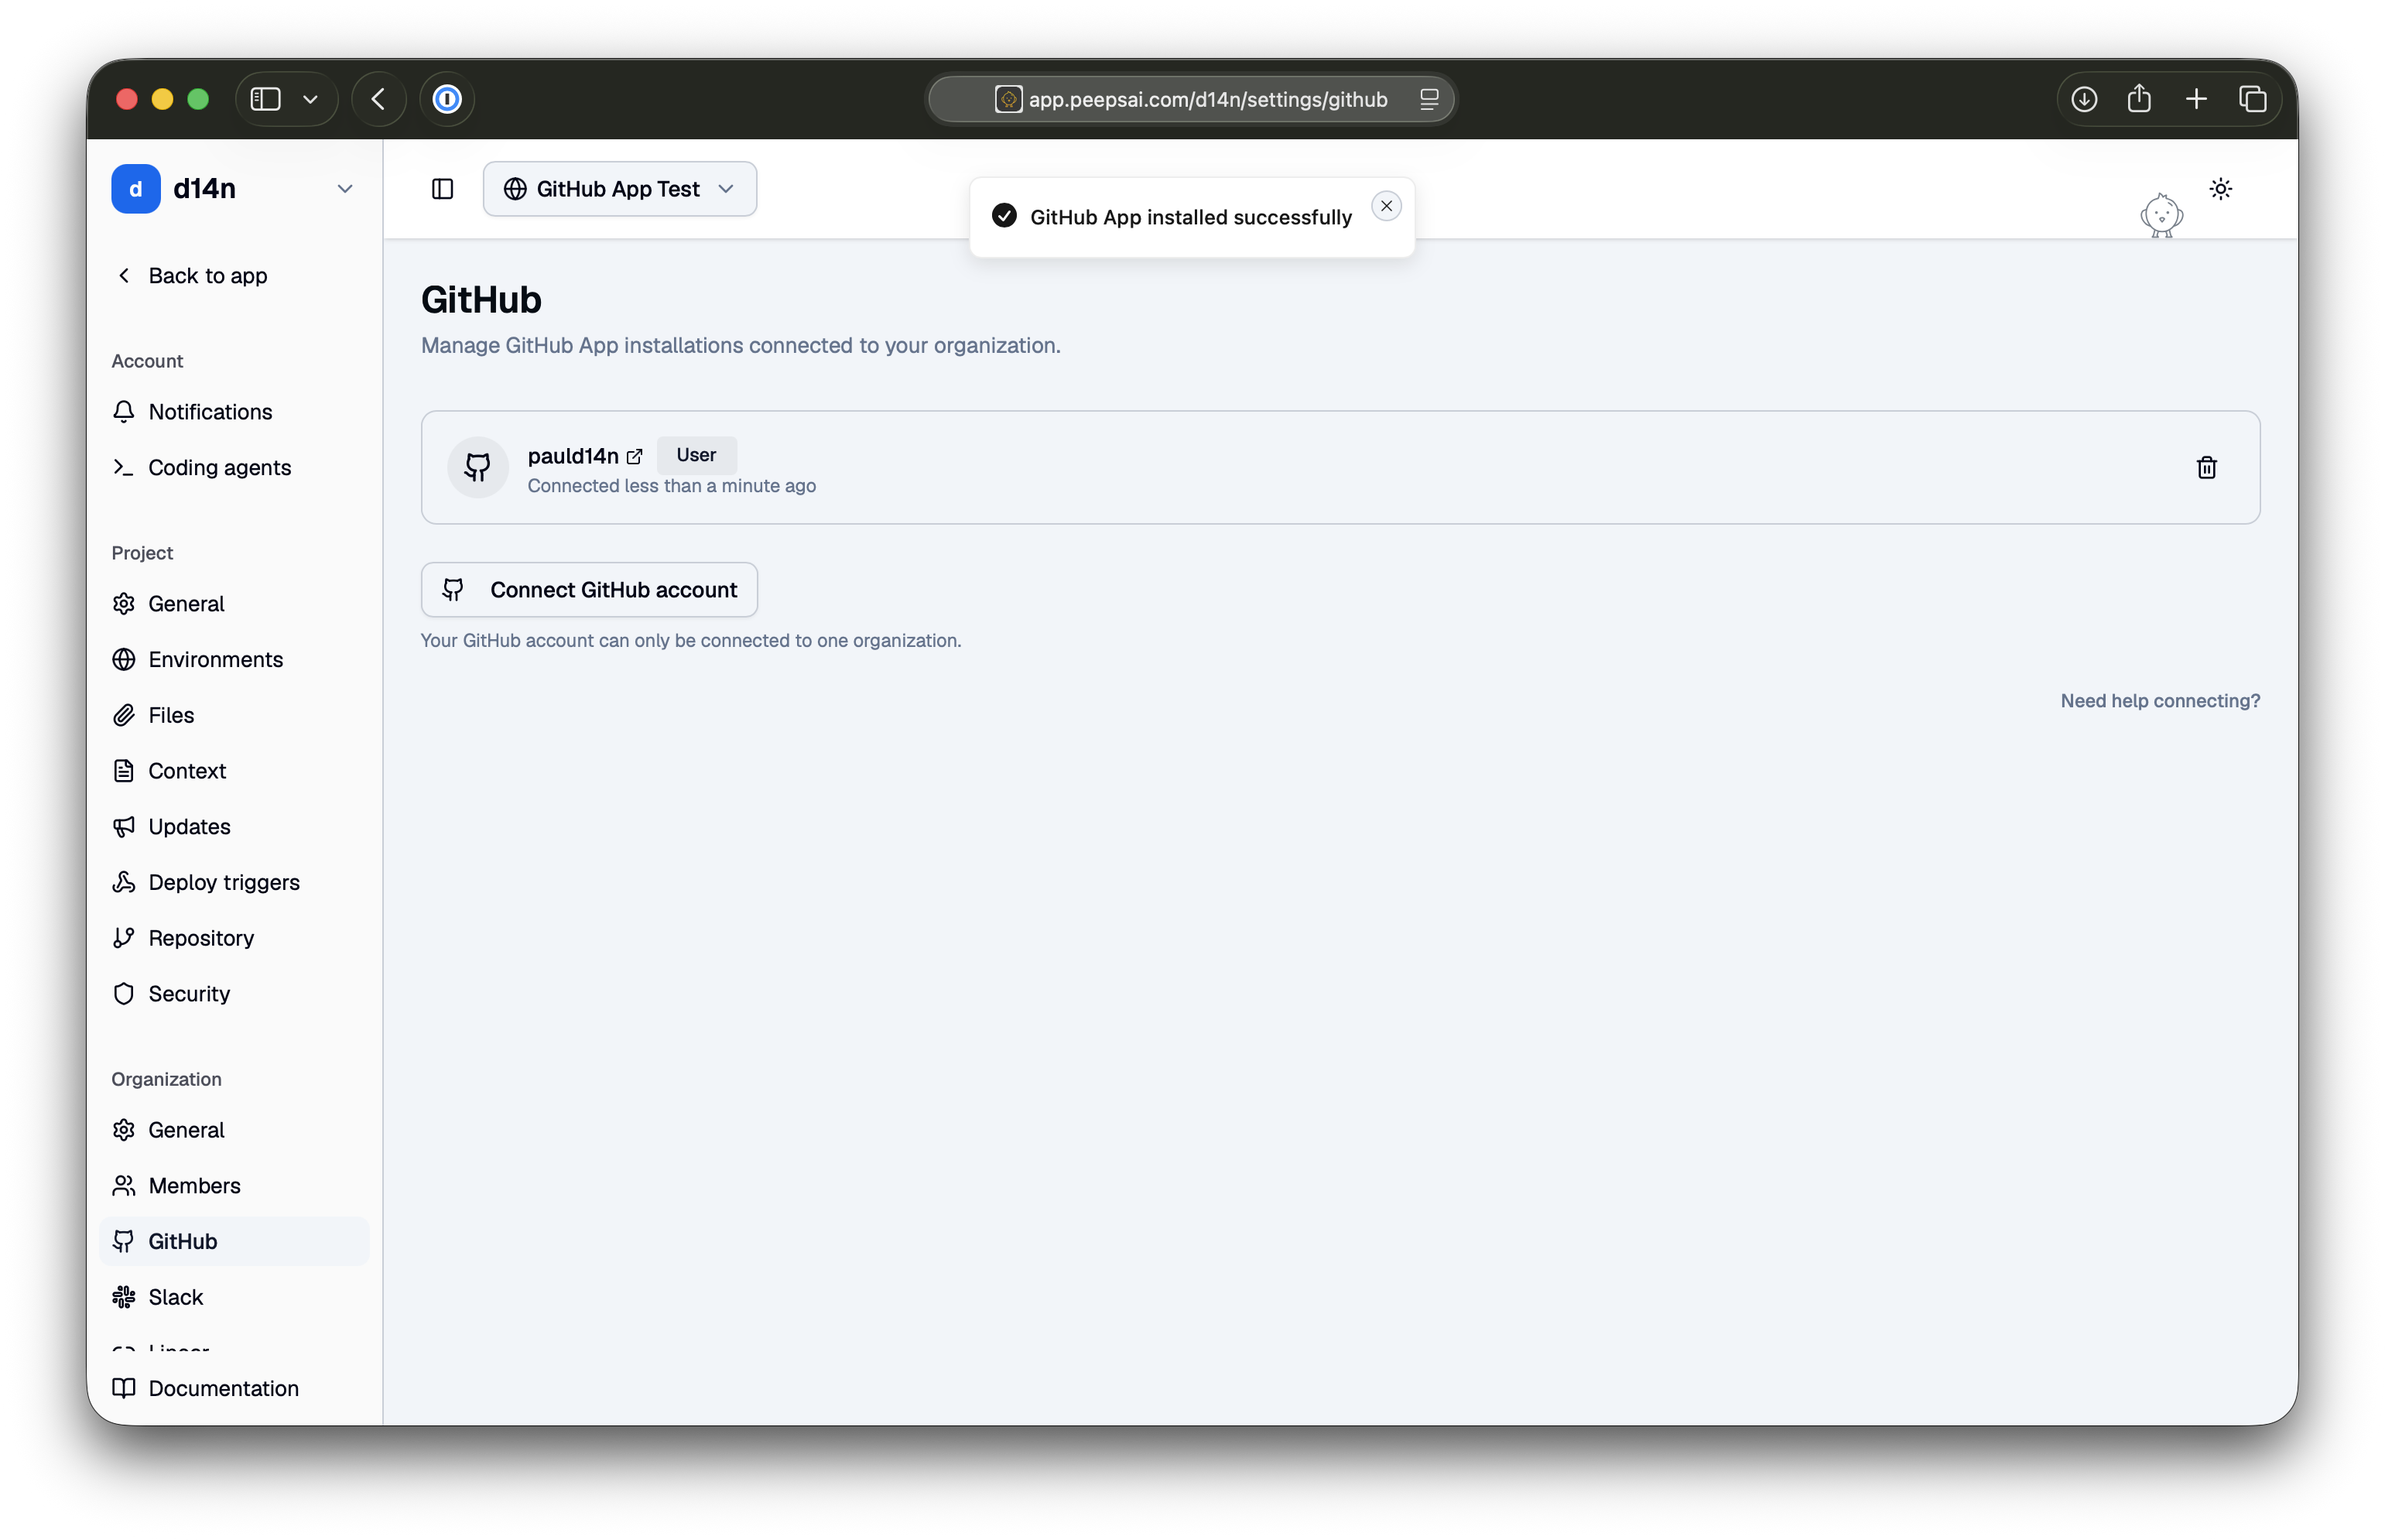Screen dimensions: 2385x1540
Task: Open Updates settings page
Action: pyautogui.click(x=235, y=827)
